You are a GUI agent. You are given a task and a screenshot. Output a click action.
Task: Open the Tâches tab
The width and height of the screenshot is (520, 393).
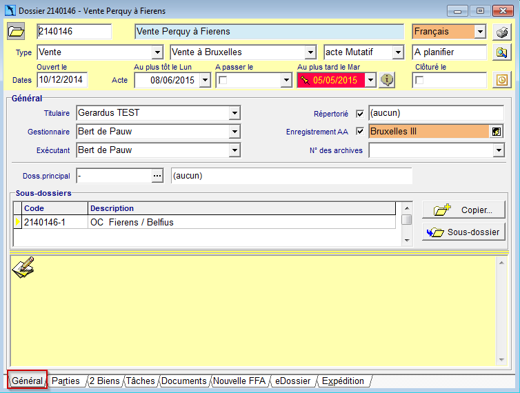tap(140, 381)
